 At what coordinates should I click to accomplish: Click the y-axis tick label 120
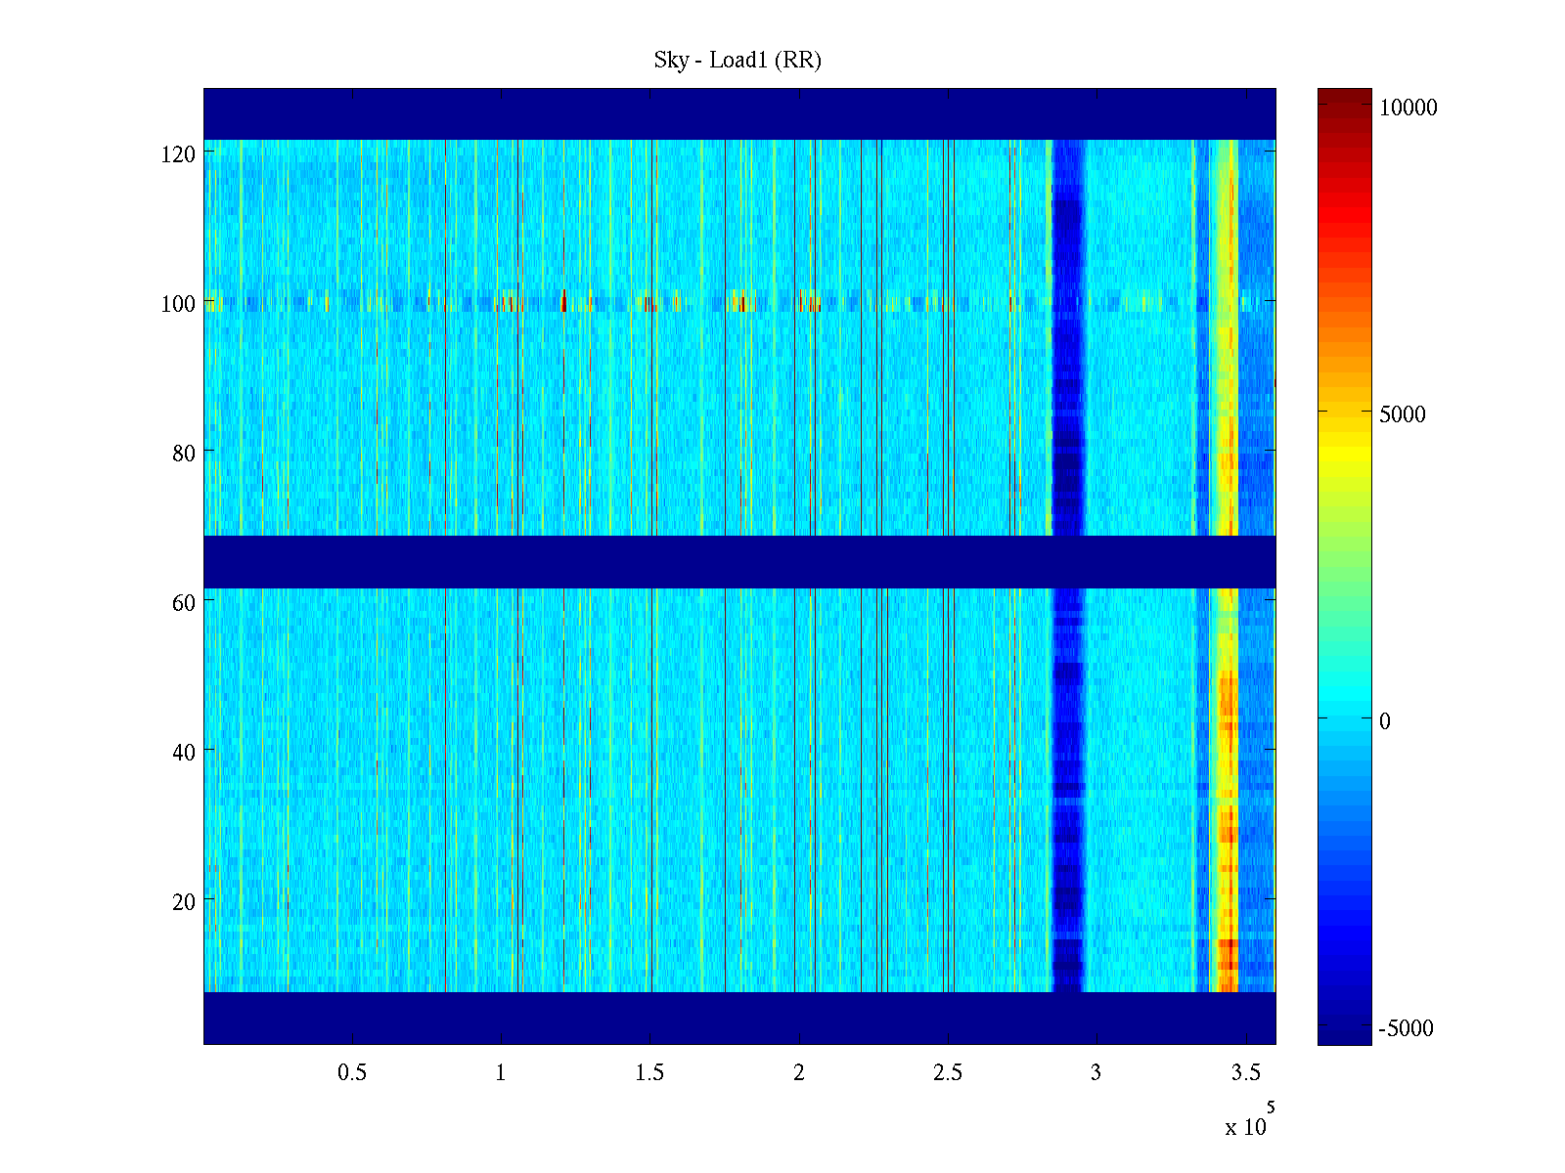coord(178,154)
